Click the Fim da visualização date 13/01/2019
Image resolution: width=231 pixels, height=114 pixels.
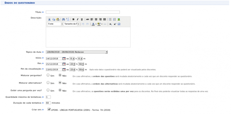coord(54,69)
